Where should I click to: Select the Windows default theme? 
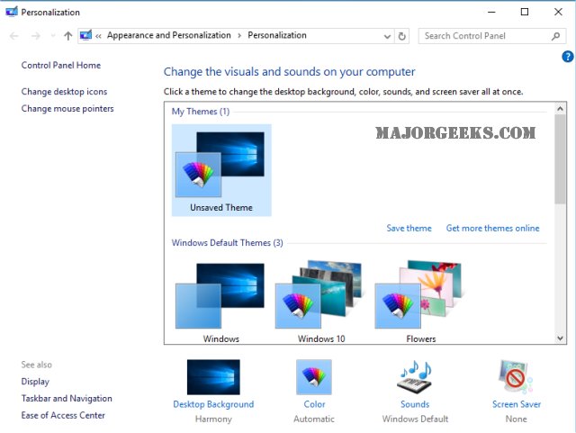click(220, 301)
